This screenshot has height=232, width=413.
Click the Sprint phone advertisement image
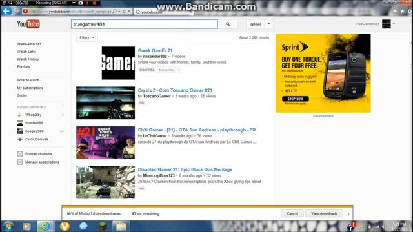coord(323,73)
